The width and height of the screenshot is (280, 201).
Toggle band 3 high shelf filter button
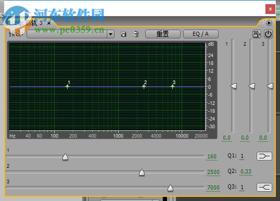tap(264, 187)
